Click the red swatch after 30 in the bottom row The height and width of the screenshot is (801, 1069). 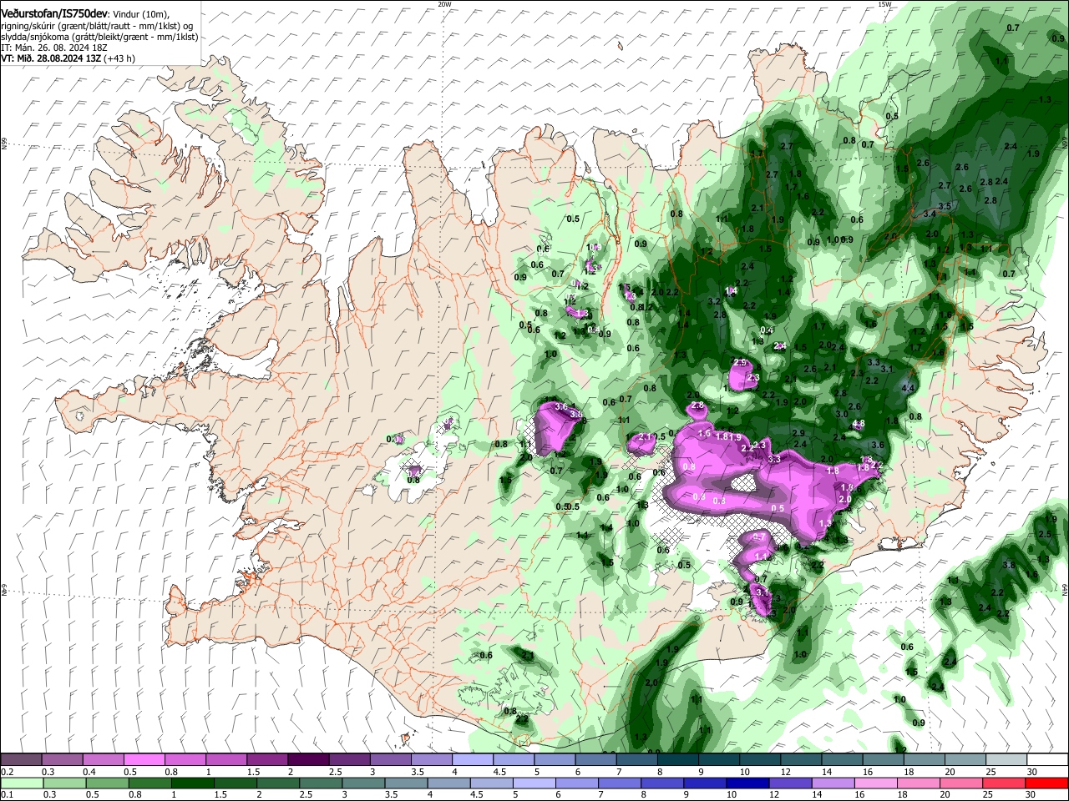(x=1046, y=783)
